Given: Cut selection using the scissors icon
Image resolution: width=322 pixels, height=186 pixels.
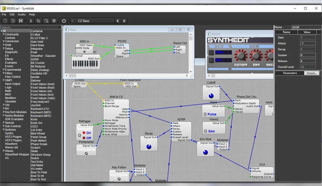Looking at the screenshot, I should click(30, 21).
